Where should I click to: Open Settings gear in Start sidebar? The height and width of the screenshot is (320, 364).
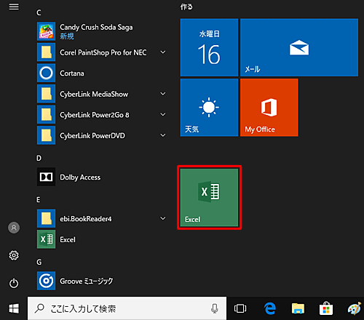point(14,255)
